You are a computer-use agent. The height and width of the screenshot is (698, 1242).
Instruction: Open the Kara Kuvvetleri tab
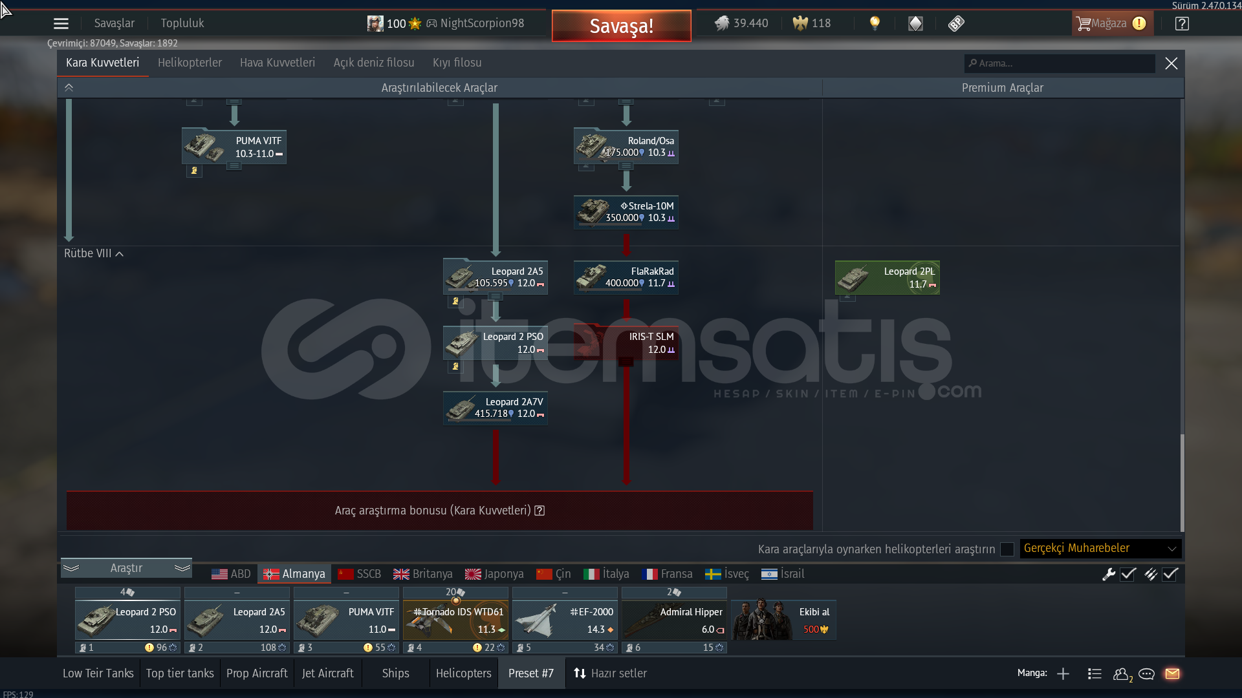click(x=102, y=63)
